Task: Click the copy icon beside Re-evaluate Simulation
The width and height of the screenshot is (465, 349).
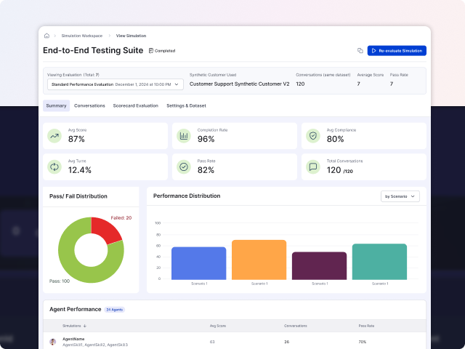Action: tap(360, 51)
